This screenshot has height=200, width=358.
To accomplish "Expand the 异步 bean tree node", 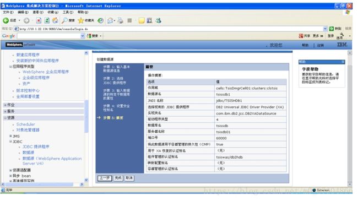I will 10,176.
